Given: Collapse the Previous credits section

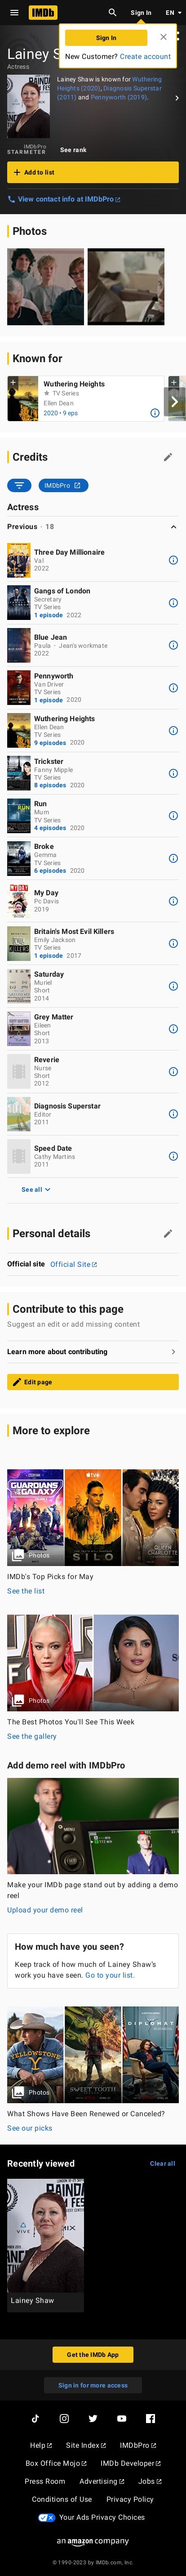Looking at the screenshot, I should pos(173,526).
